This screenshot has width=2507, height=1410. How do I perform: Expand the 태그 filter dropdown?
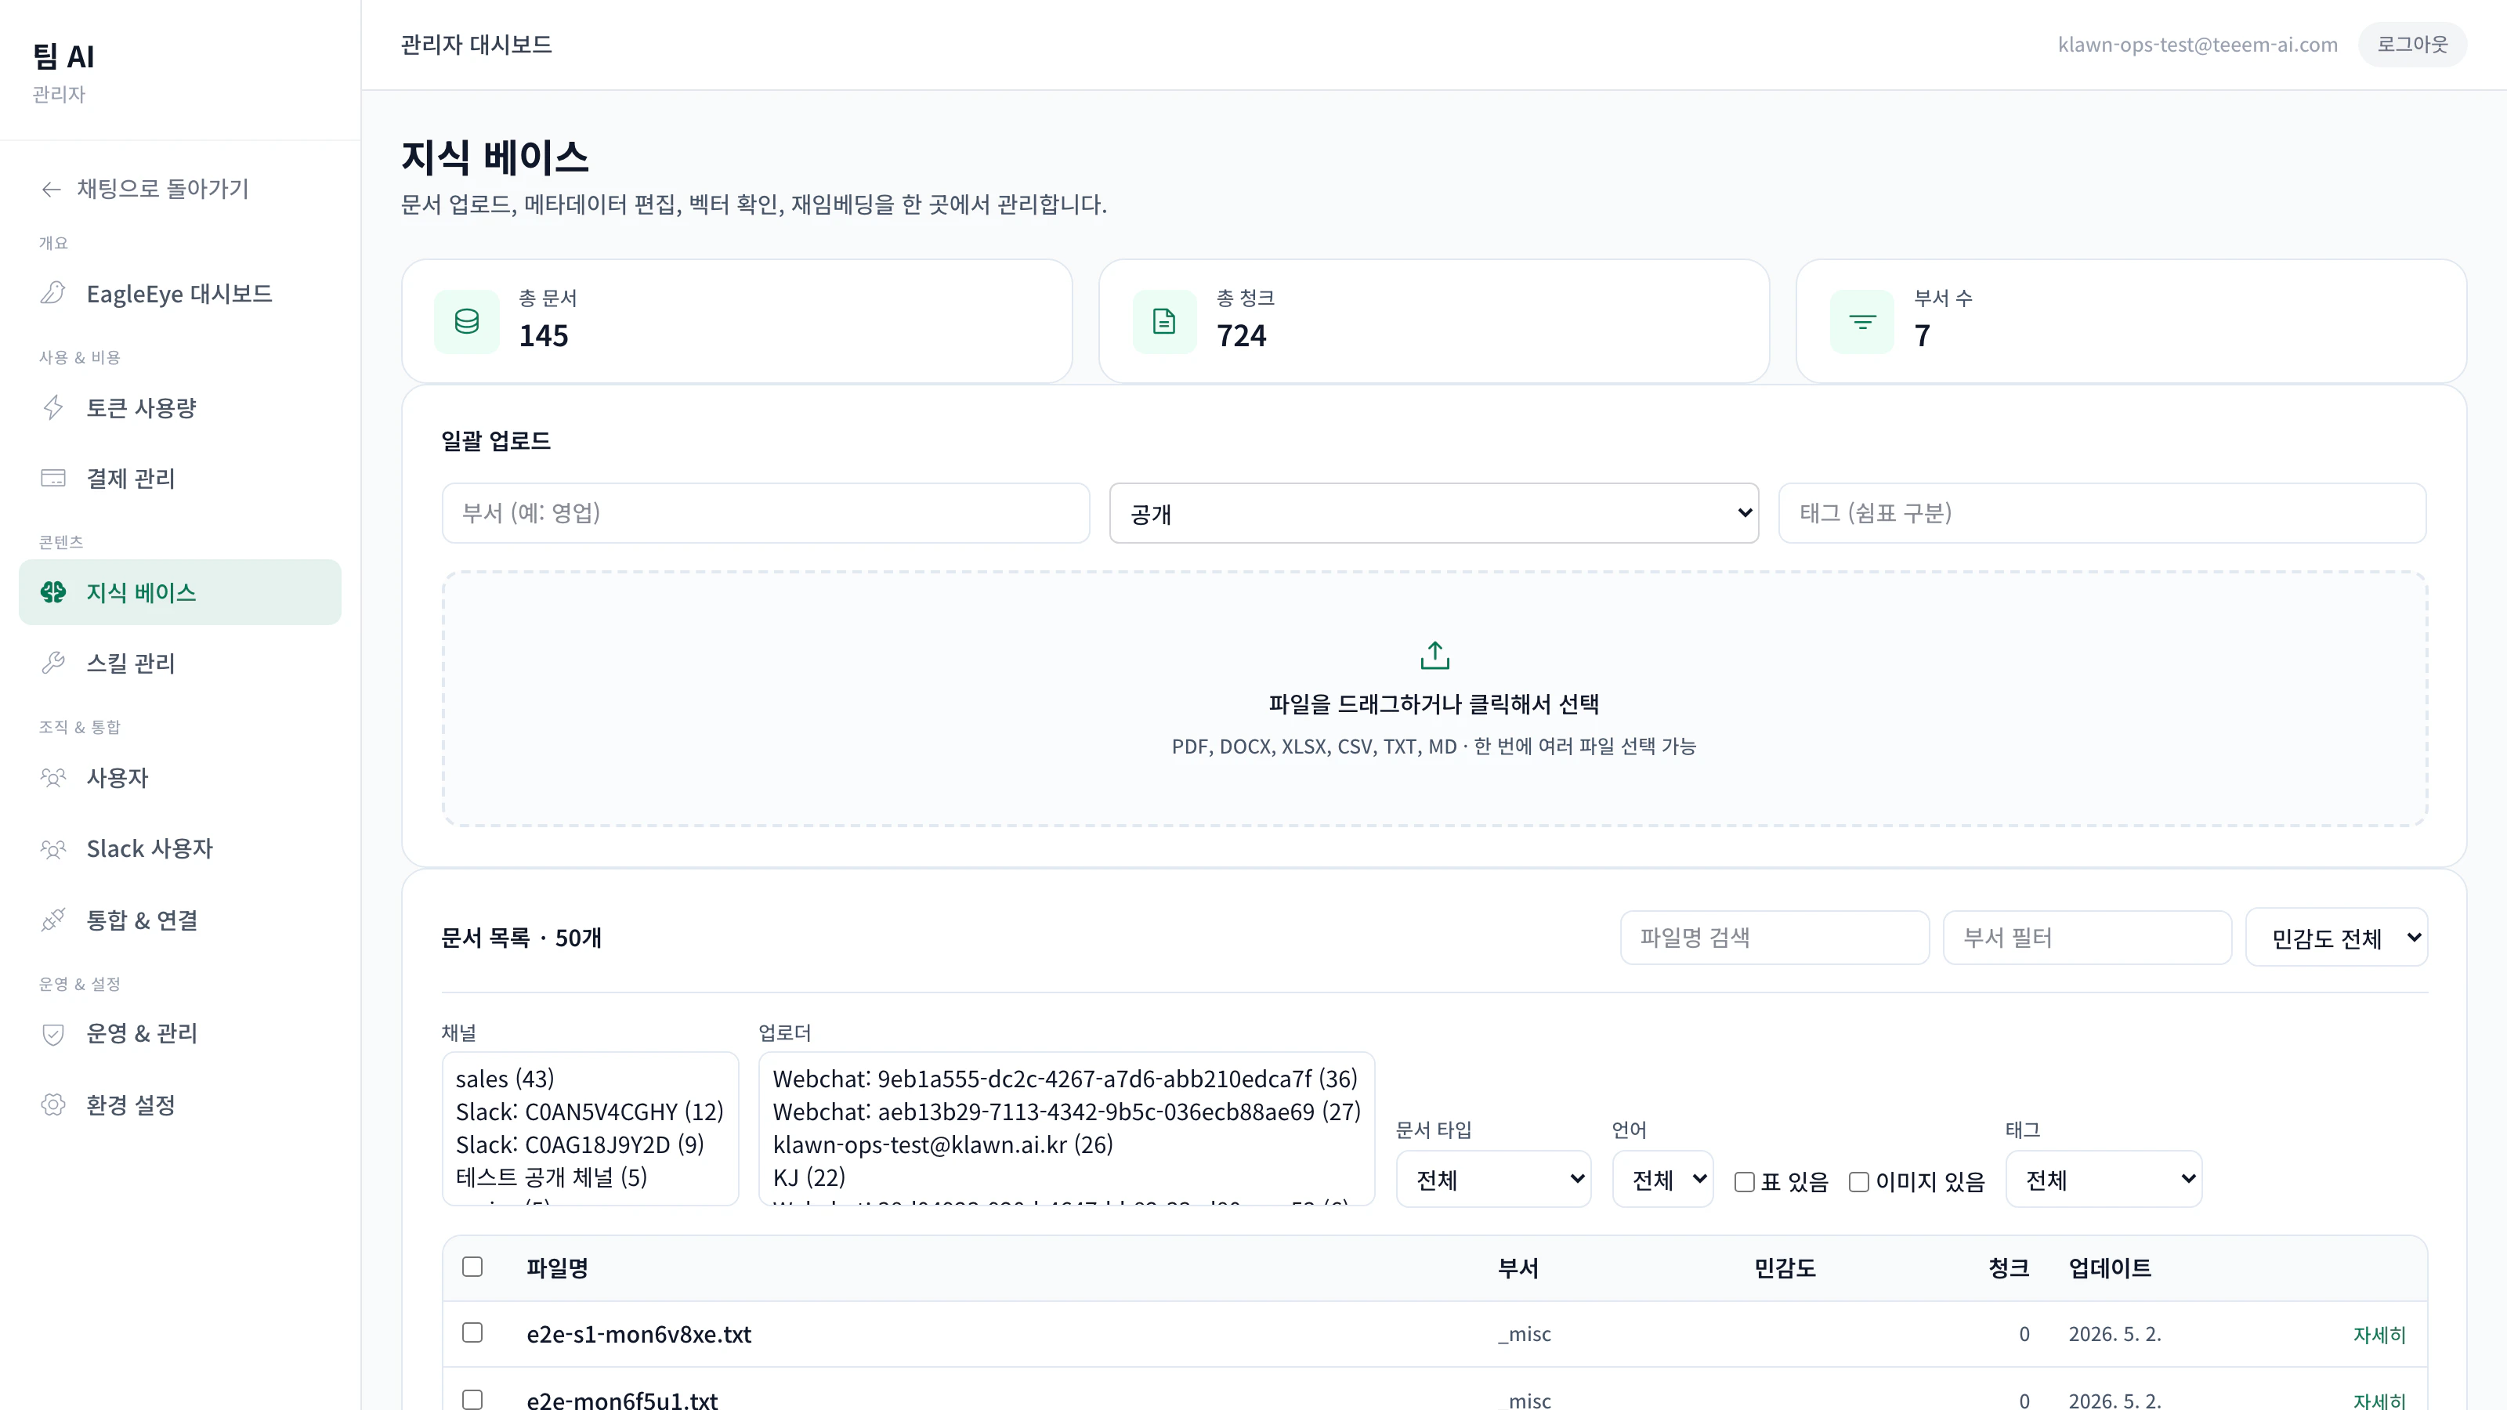pyautogui.click(x=2103, y=1180)
